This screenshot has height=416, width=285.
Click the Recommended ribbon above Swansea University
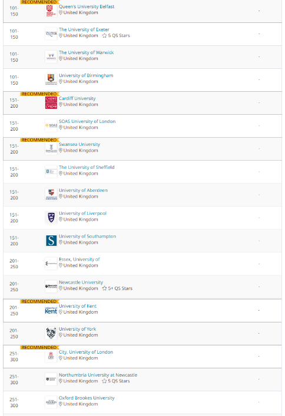(x=39, y=140)
